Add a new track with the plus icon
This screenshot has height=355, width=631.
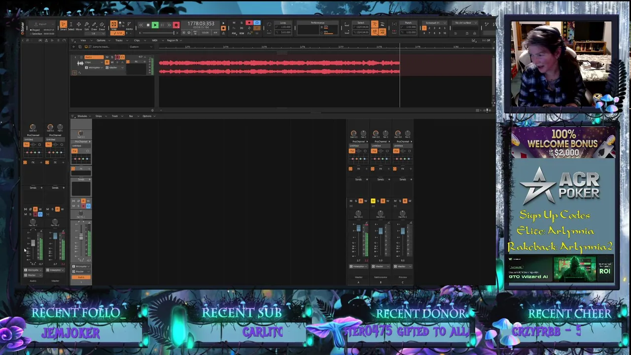click(x=73, y=47)
